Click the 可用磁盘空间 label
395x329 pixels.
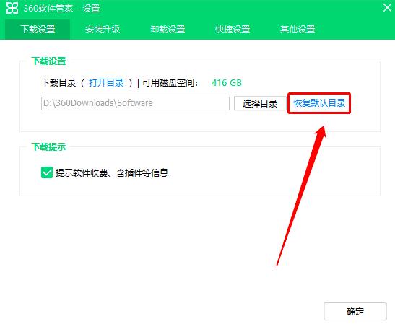pyautogui.click(x=170, y=82)
